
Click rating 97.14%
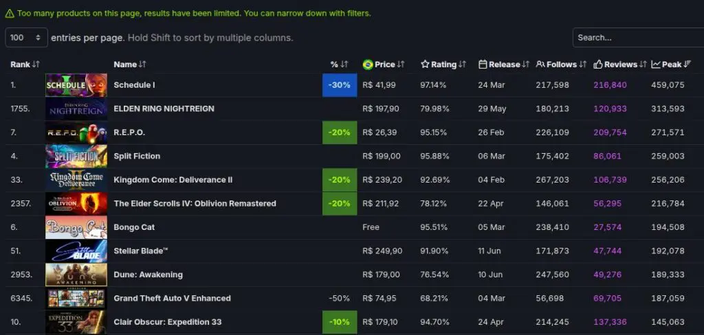433,85
